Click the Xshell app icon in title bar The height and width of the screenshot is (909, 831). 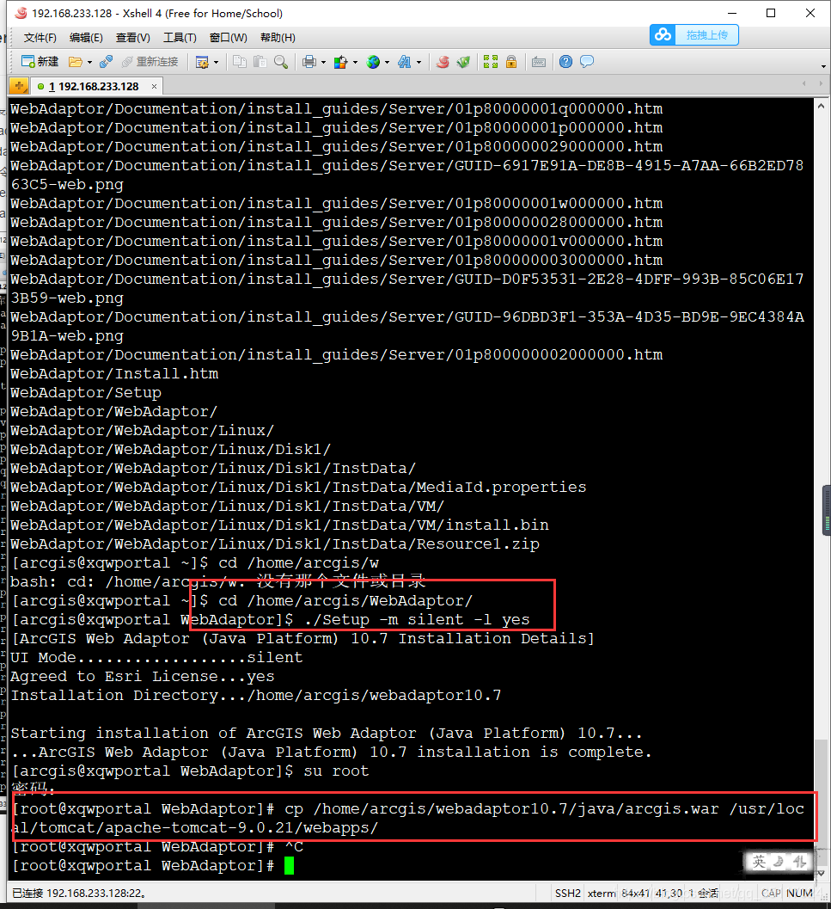(21, 13)
